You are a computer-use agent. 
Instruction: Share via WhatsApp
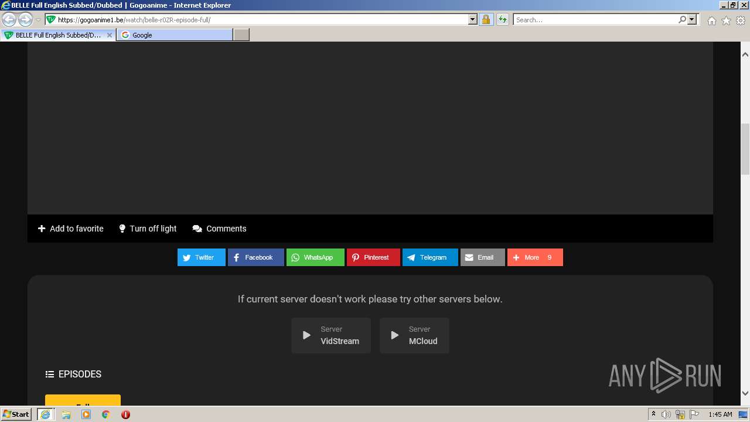point(315,257)
